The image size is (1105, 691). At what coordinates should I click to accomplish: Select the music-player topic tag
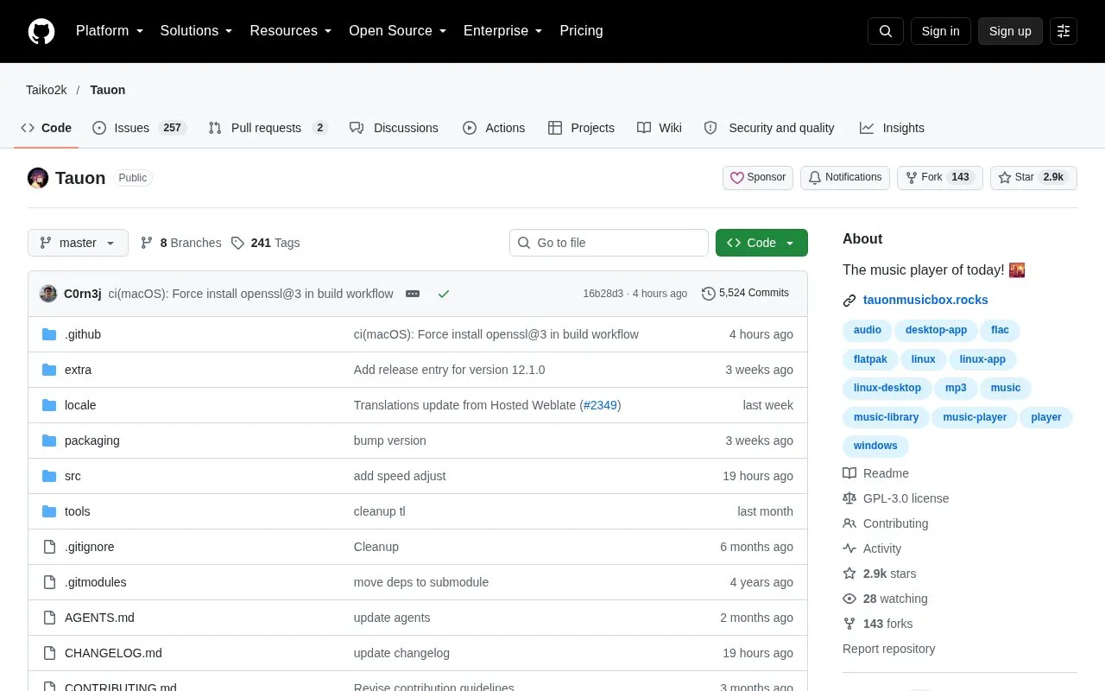click(x=975, y=417)
